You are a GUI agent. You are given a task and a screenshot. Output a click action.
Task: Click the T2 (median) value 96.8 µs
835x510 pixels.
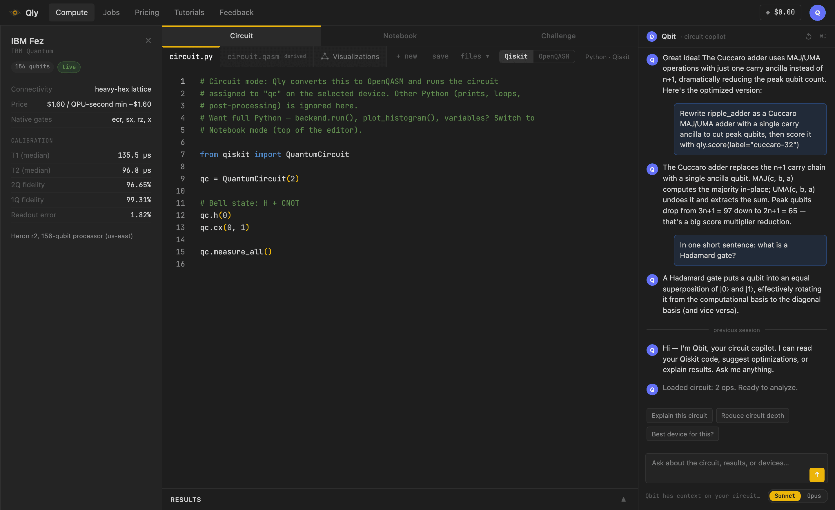click(x=137, y=170)
